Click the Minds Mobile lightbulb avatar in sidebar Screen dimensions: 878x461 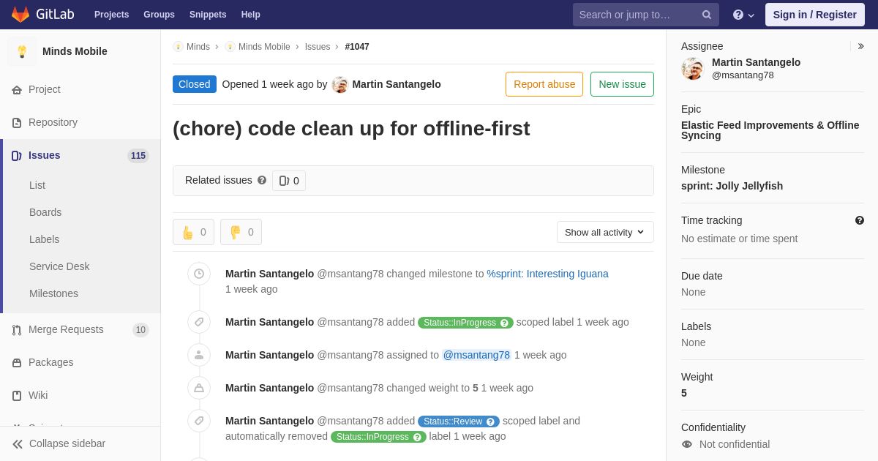(22, 51)
